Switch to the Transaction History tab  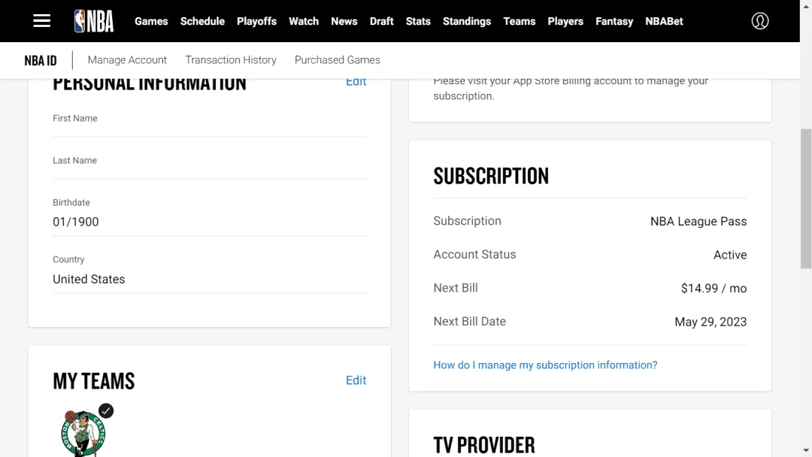tap(231, 60)
